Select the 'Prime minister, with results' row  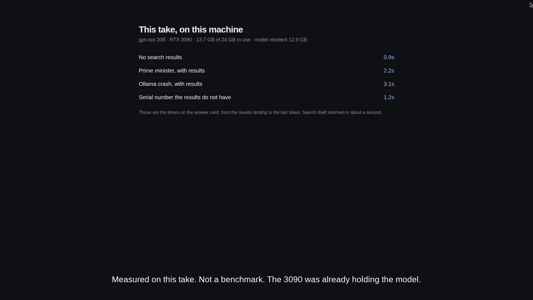click(x=266, y=71)
